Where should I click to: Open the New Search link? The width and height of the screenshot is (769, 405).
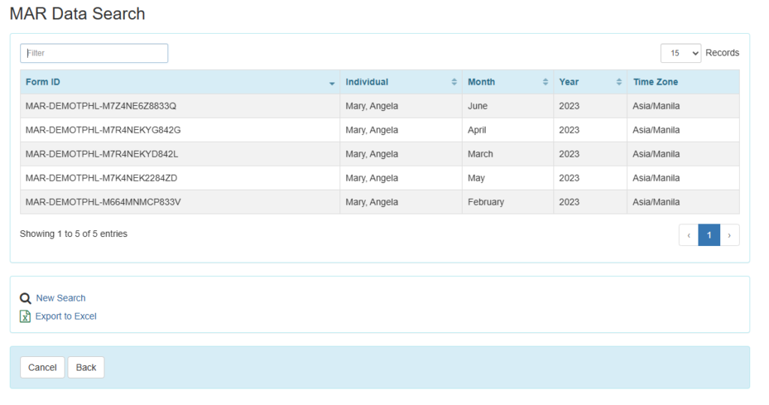tap(61, 298)
